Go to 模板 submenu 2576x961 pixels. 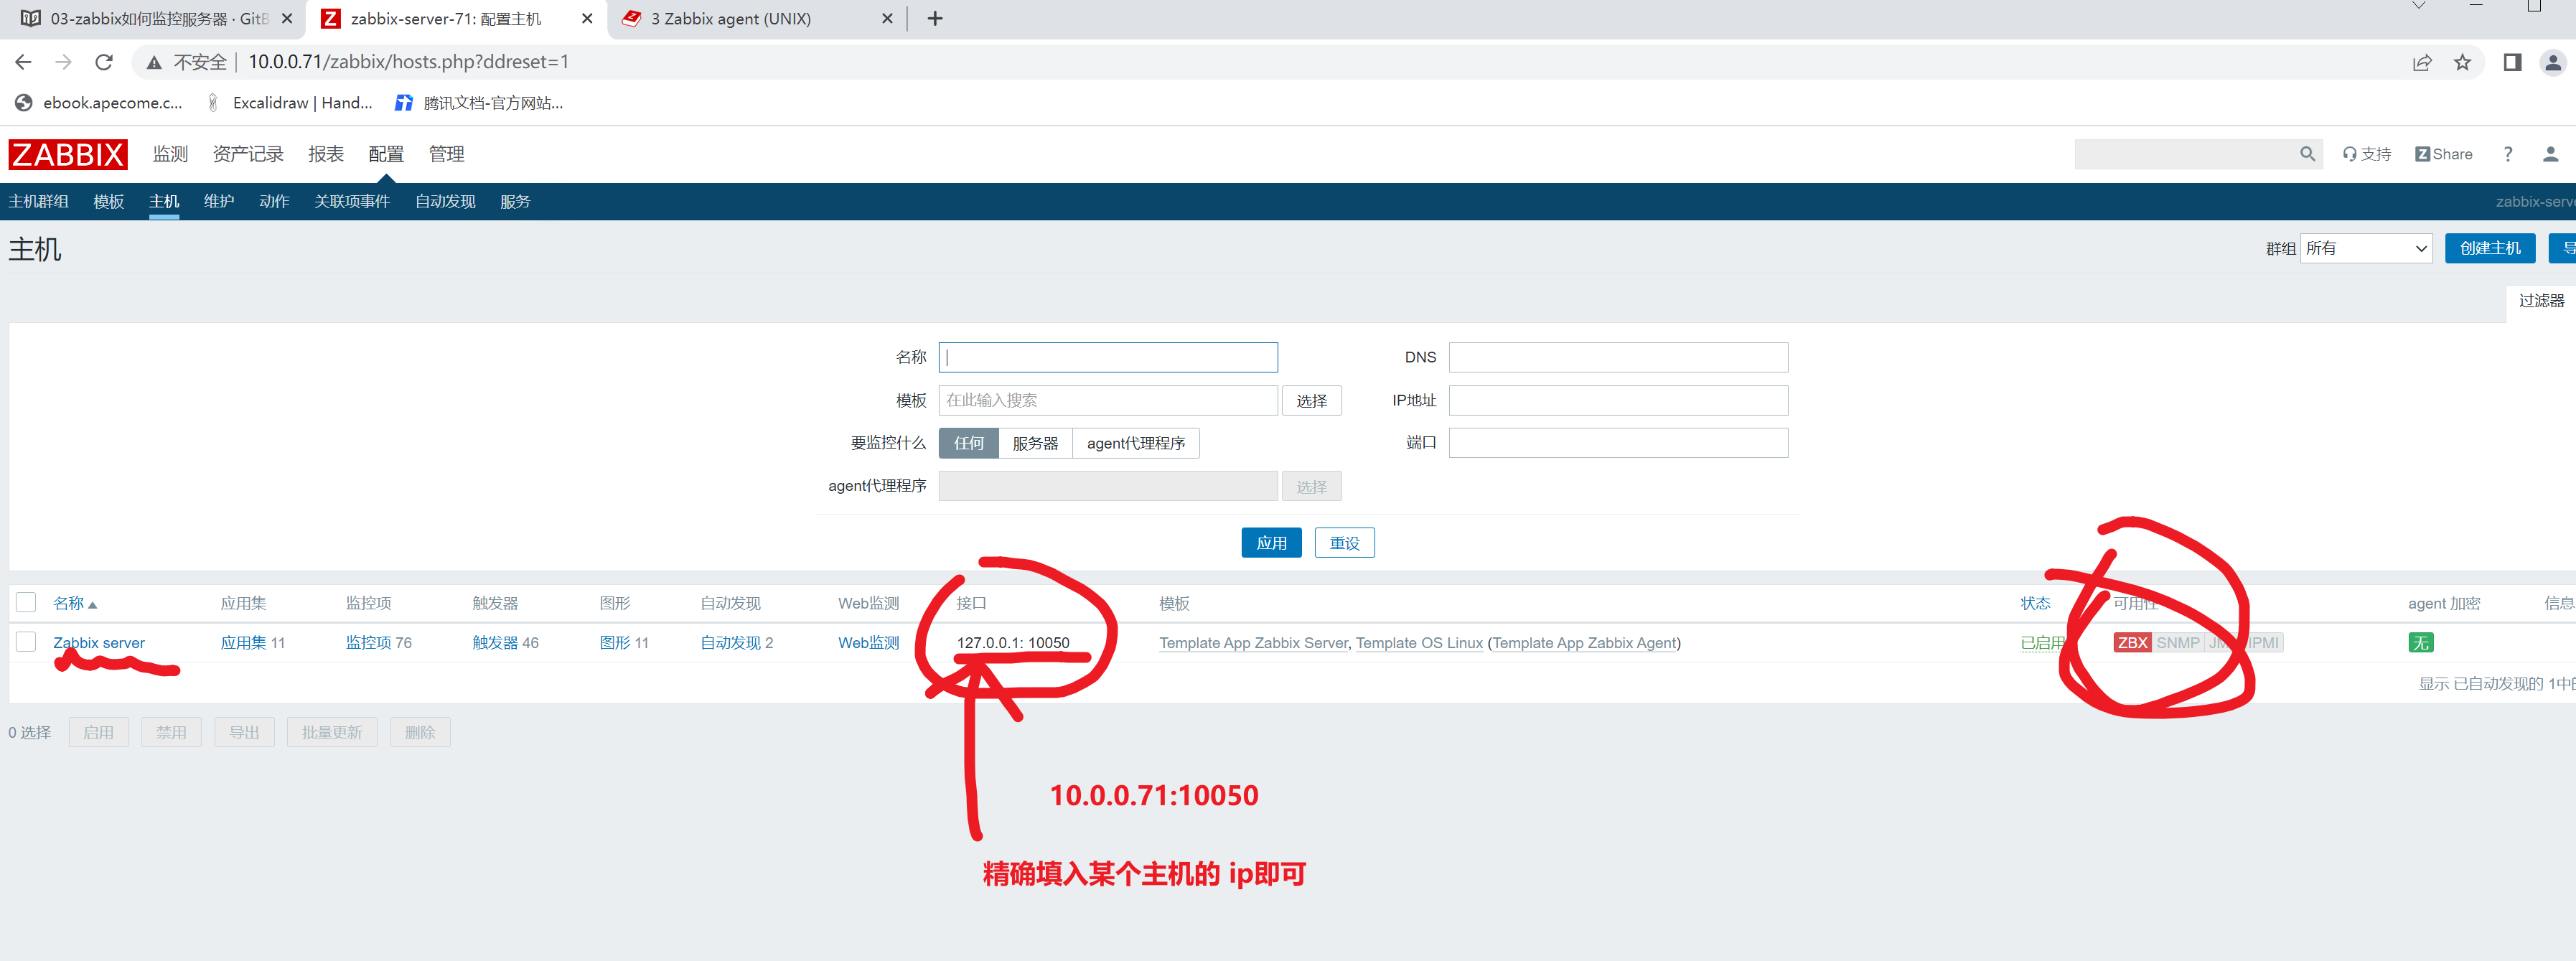pyautogui.click(x=109, y=202)
